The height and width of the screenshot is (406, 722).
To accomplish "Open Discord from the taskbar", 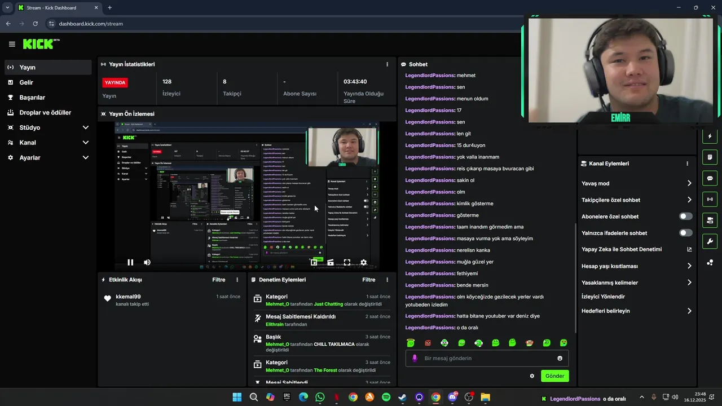I will point(452,397).
